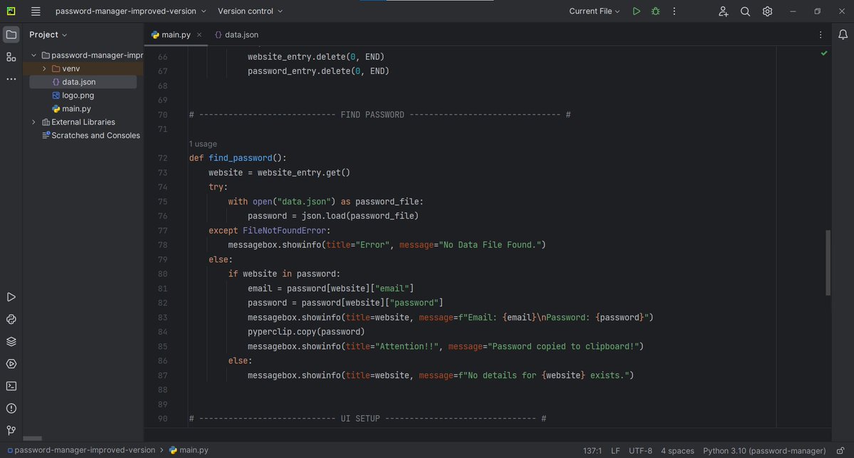Screen dimensions: 854x458
Task: Expand the venv folder
Action: click(x=44, y=68)
